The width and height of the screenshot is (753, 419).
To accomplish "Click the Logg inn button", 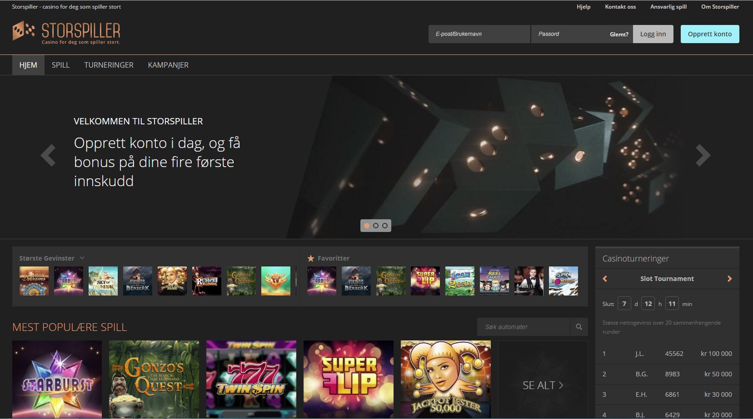I will tap(653, 34).
